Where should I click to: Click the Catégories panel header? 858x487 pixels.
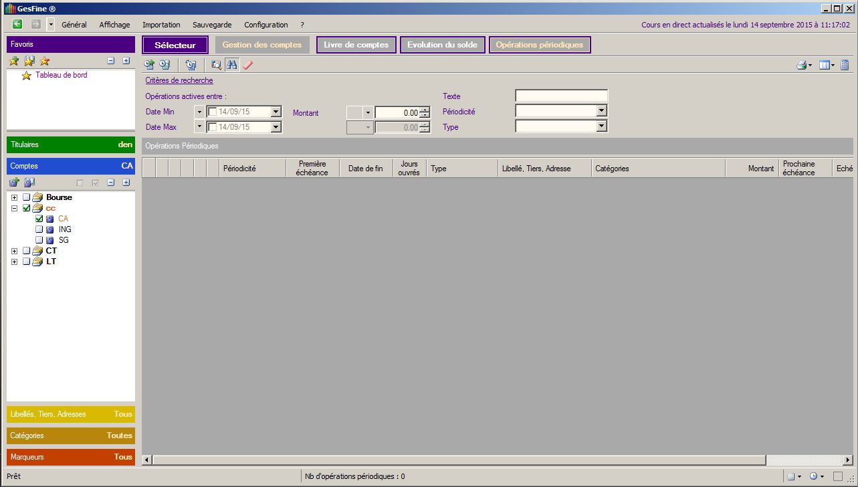click(71, 435)
